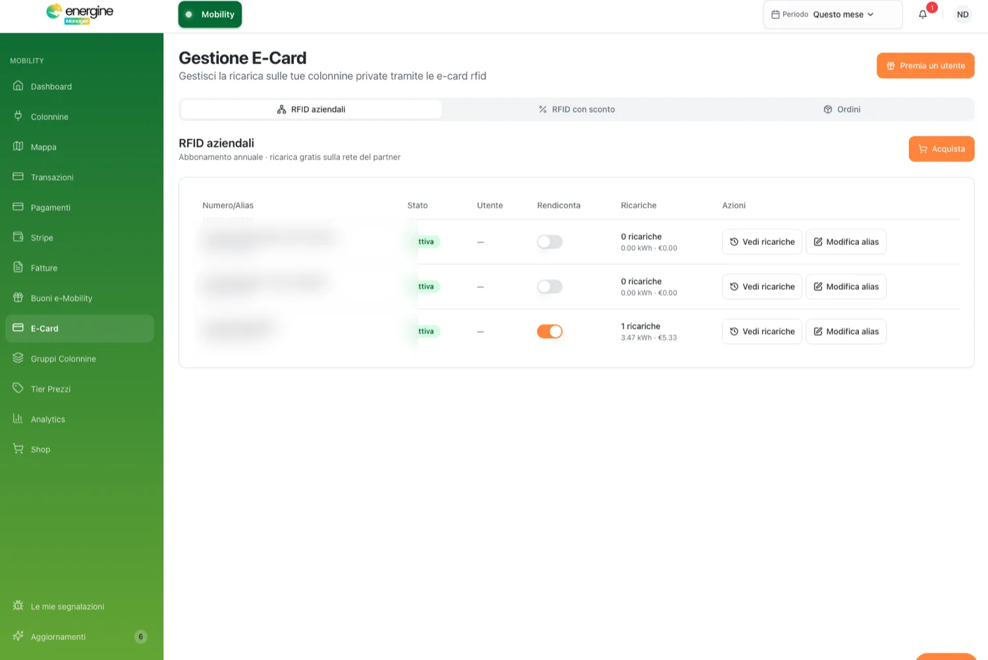Go to Colonnine plug icon in sidebar
Image resolution: width=988 pixels, height=660 pixels.
point(18,116)
